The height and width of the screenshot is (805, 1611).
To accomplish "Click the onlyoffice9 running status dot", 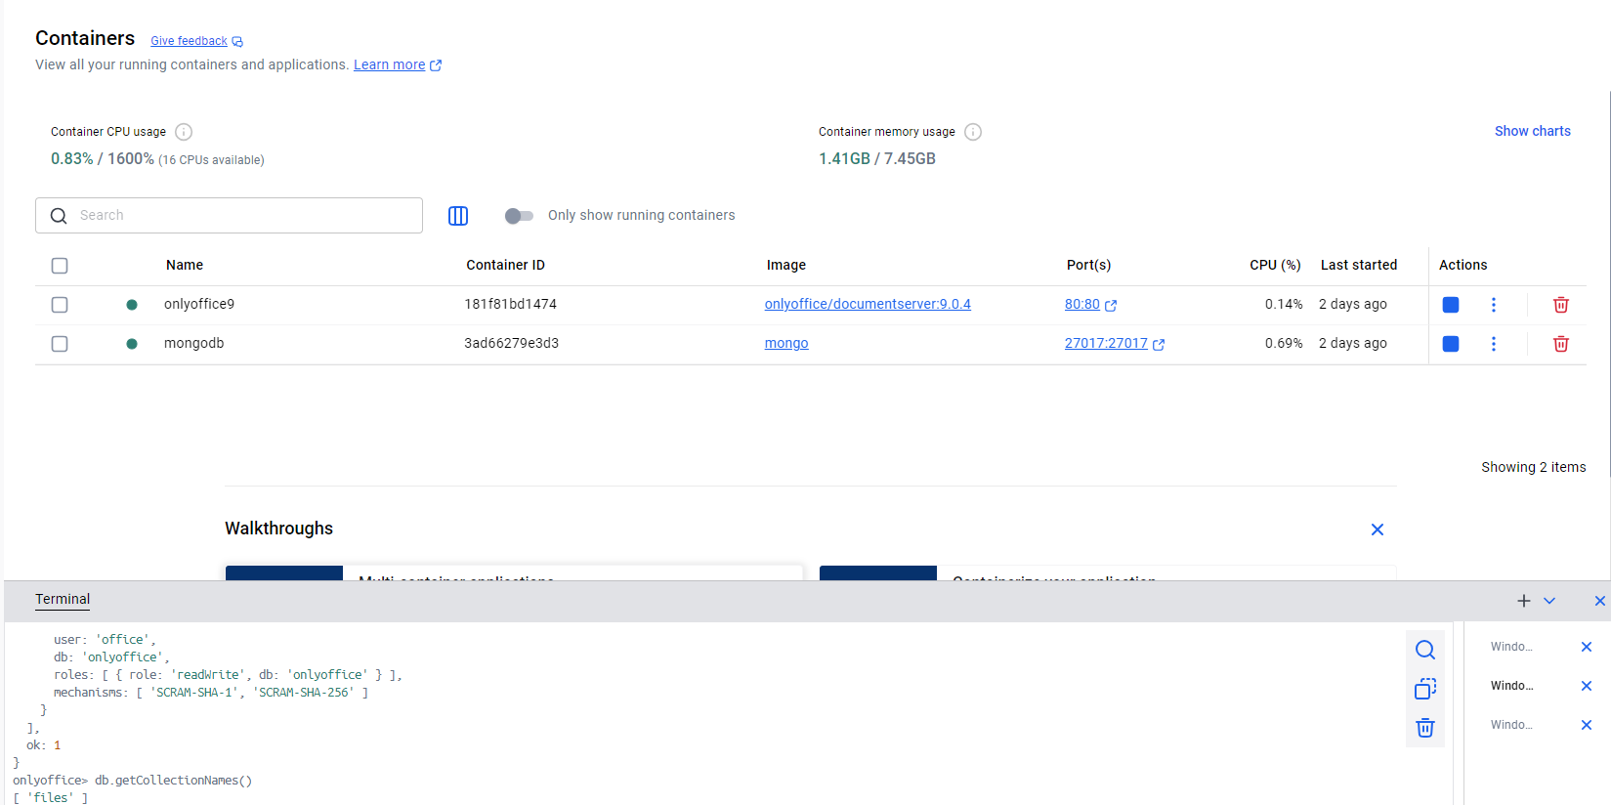I will coord(132,305).
